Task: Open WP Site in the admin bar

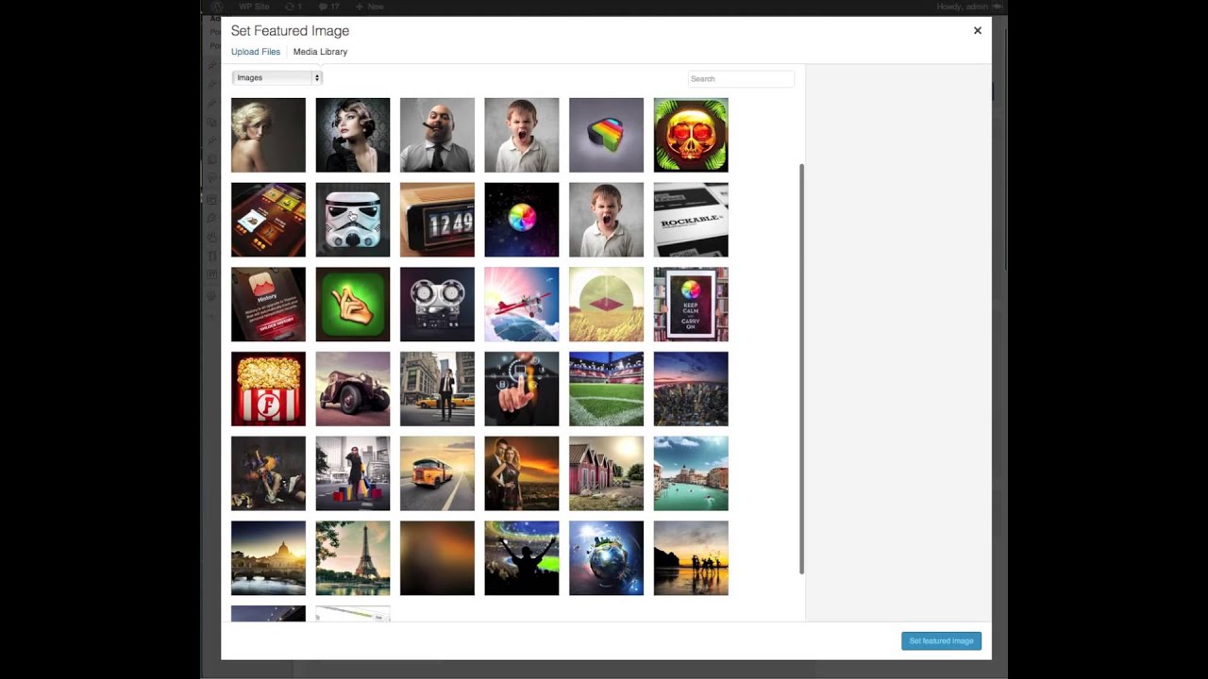Action: tap(254, 7)
